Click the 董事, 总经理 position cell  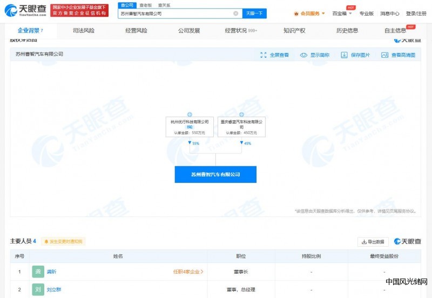point(241,289)
